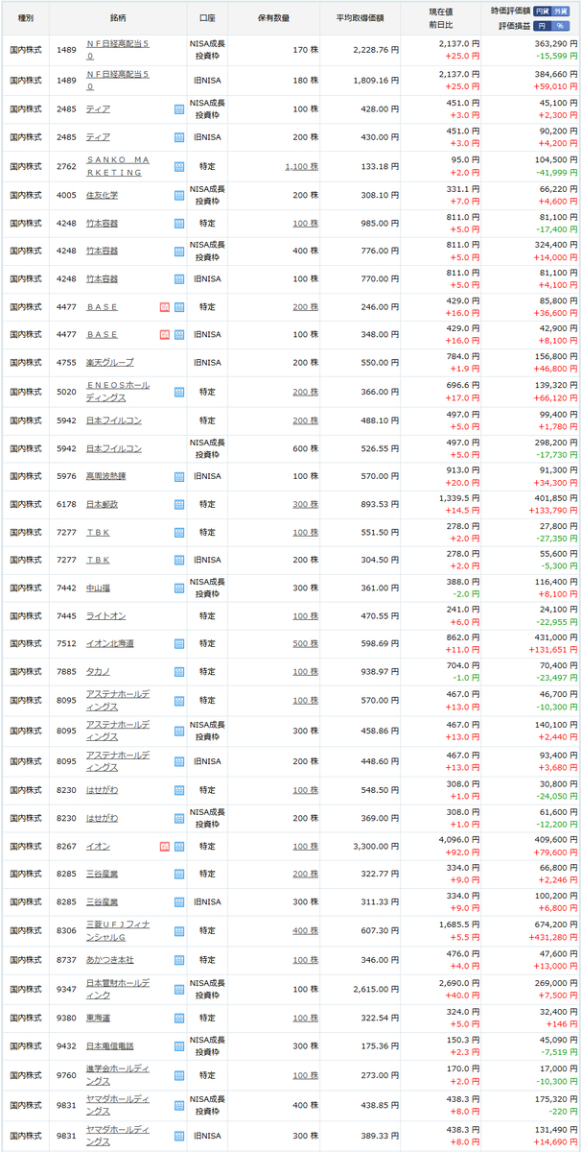Click blue memo icon on BASE 特定 row
Image resolution: width=582 pixels, height=1152 pixels.
tap(179, 307)
